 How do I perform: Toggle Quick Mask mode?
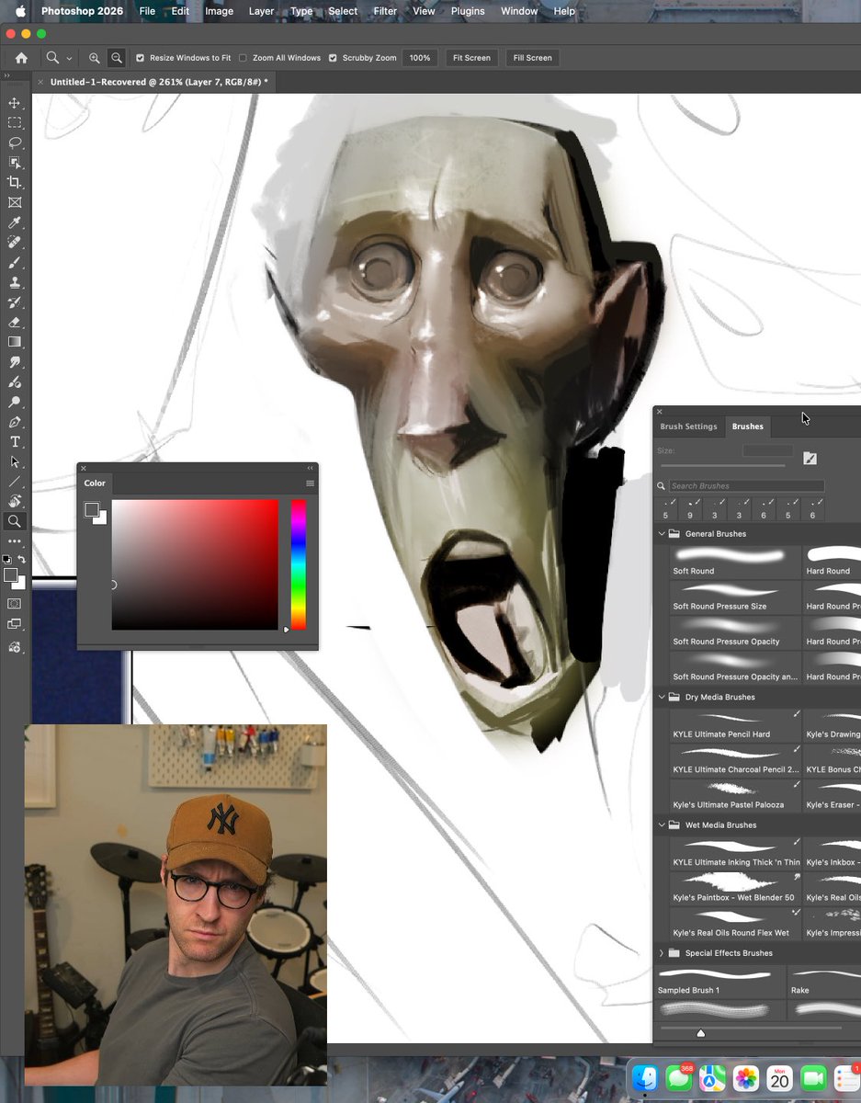click(x=15, y=604)
